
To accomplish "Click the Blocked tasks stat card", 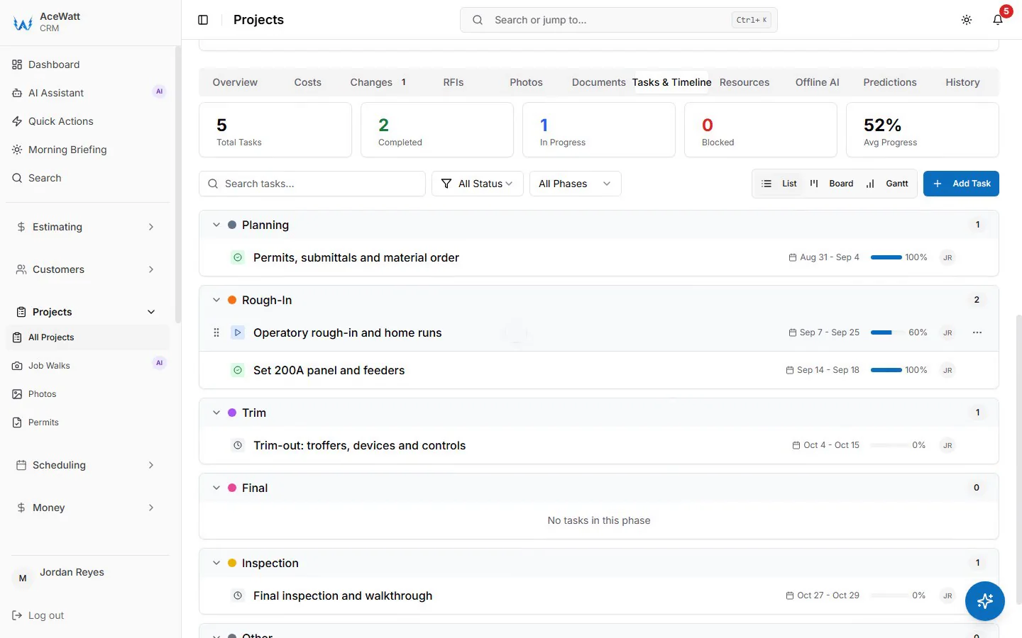I will [761, 130].
